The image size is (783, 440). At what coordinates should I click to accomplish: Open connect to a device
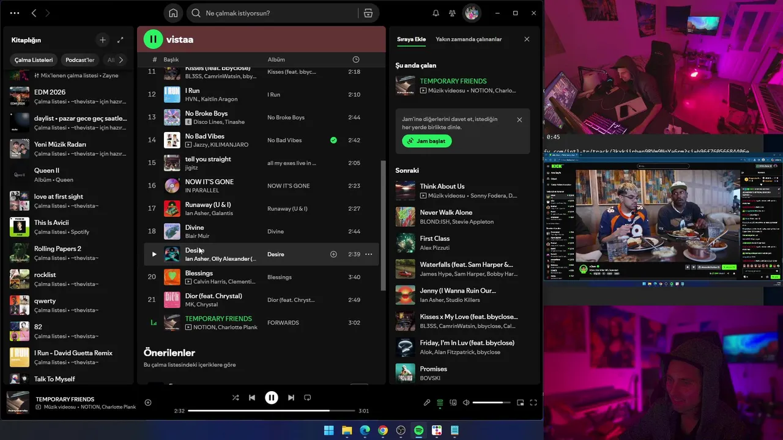[453, 403]
